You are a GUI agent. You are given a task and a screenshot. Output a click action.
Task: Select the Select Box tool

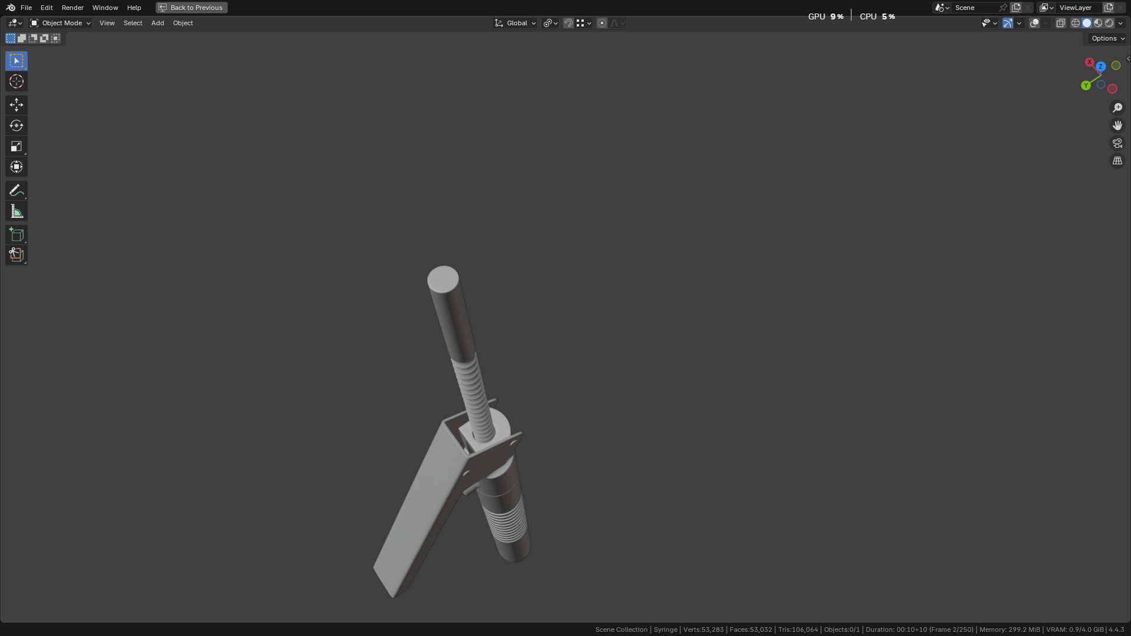point(16,61)
